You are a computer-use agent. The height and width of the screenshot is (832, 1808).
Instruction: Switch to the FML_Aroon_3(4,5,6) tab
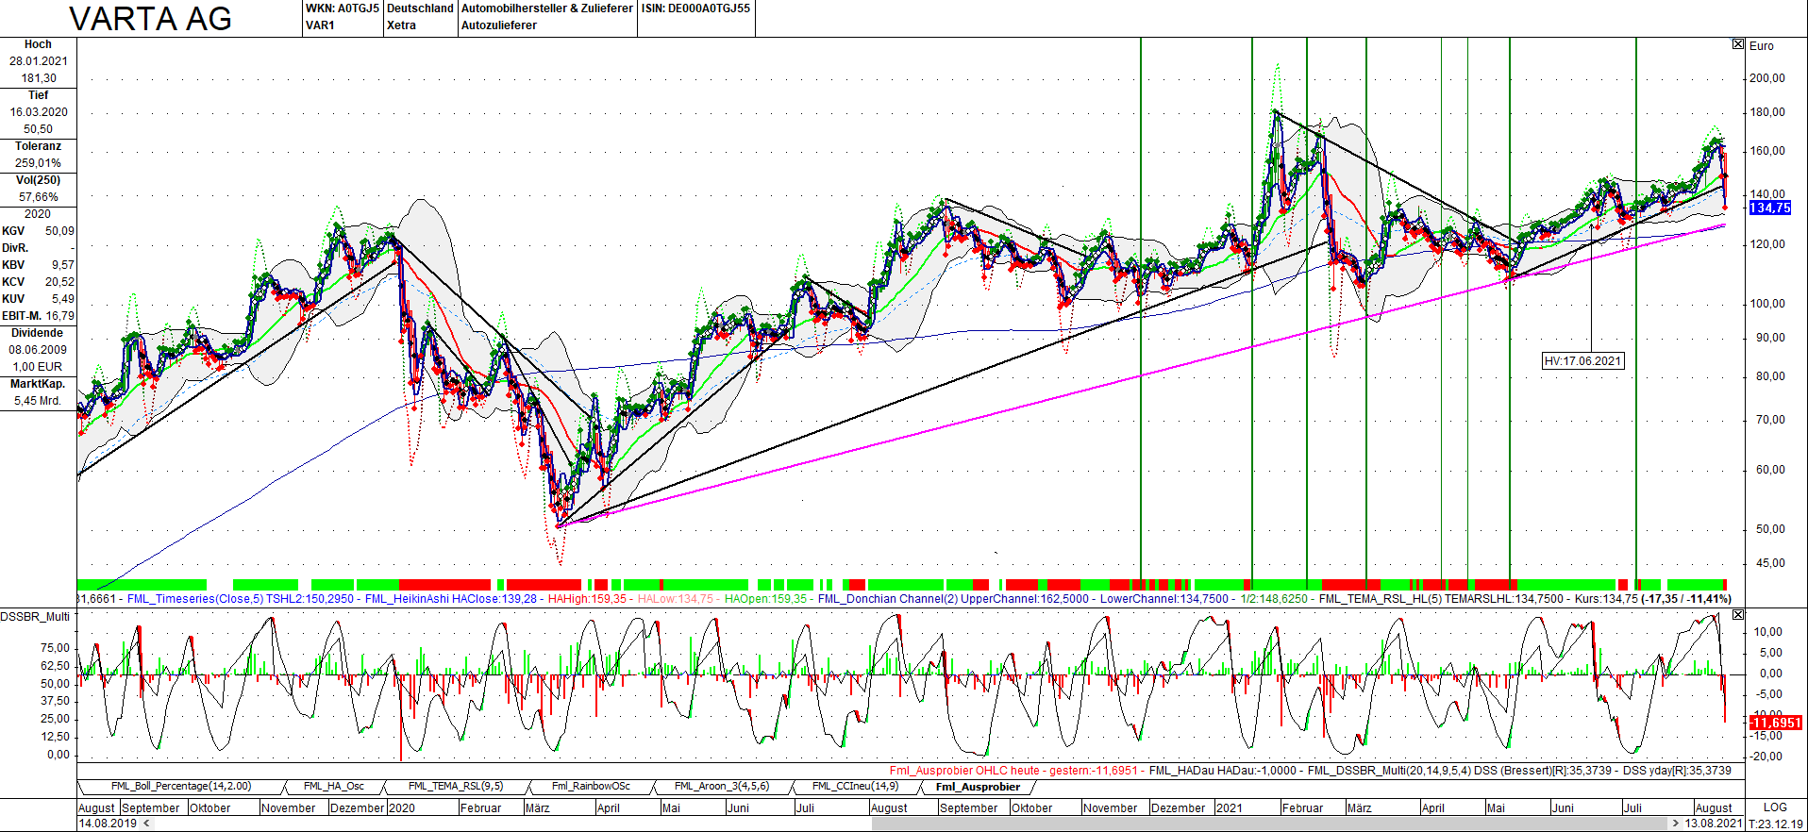point(722,786)
